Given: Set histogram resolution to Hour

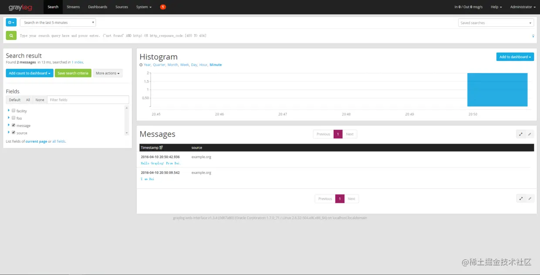Looking at the screenshot, I should coord(203,65).
